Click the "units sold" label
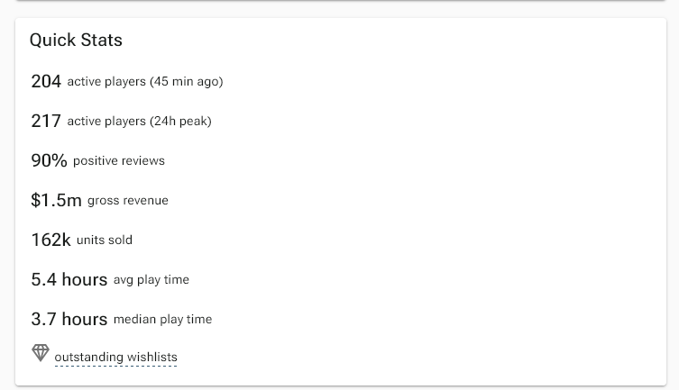This screenshot has width=679, height=390. tap(105, 240)
